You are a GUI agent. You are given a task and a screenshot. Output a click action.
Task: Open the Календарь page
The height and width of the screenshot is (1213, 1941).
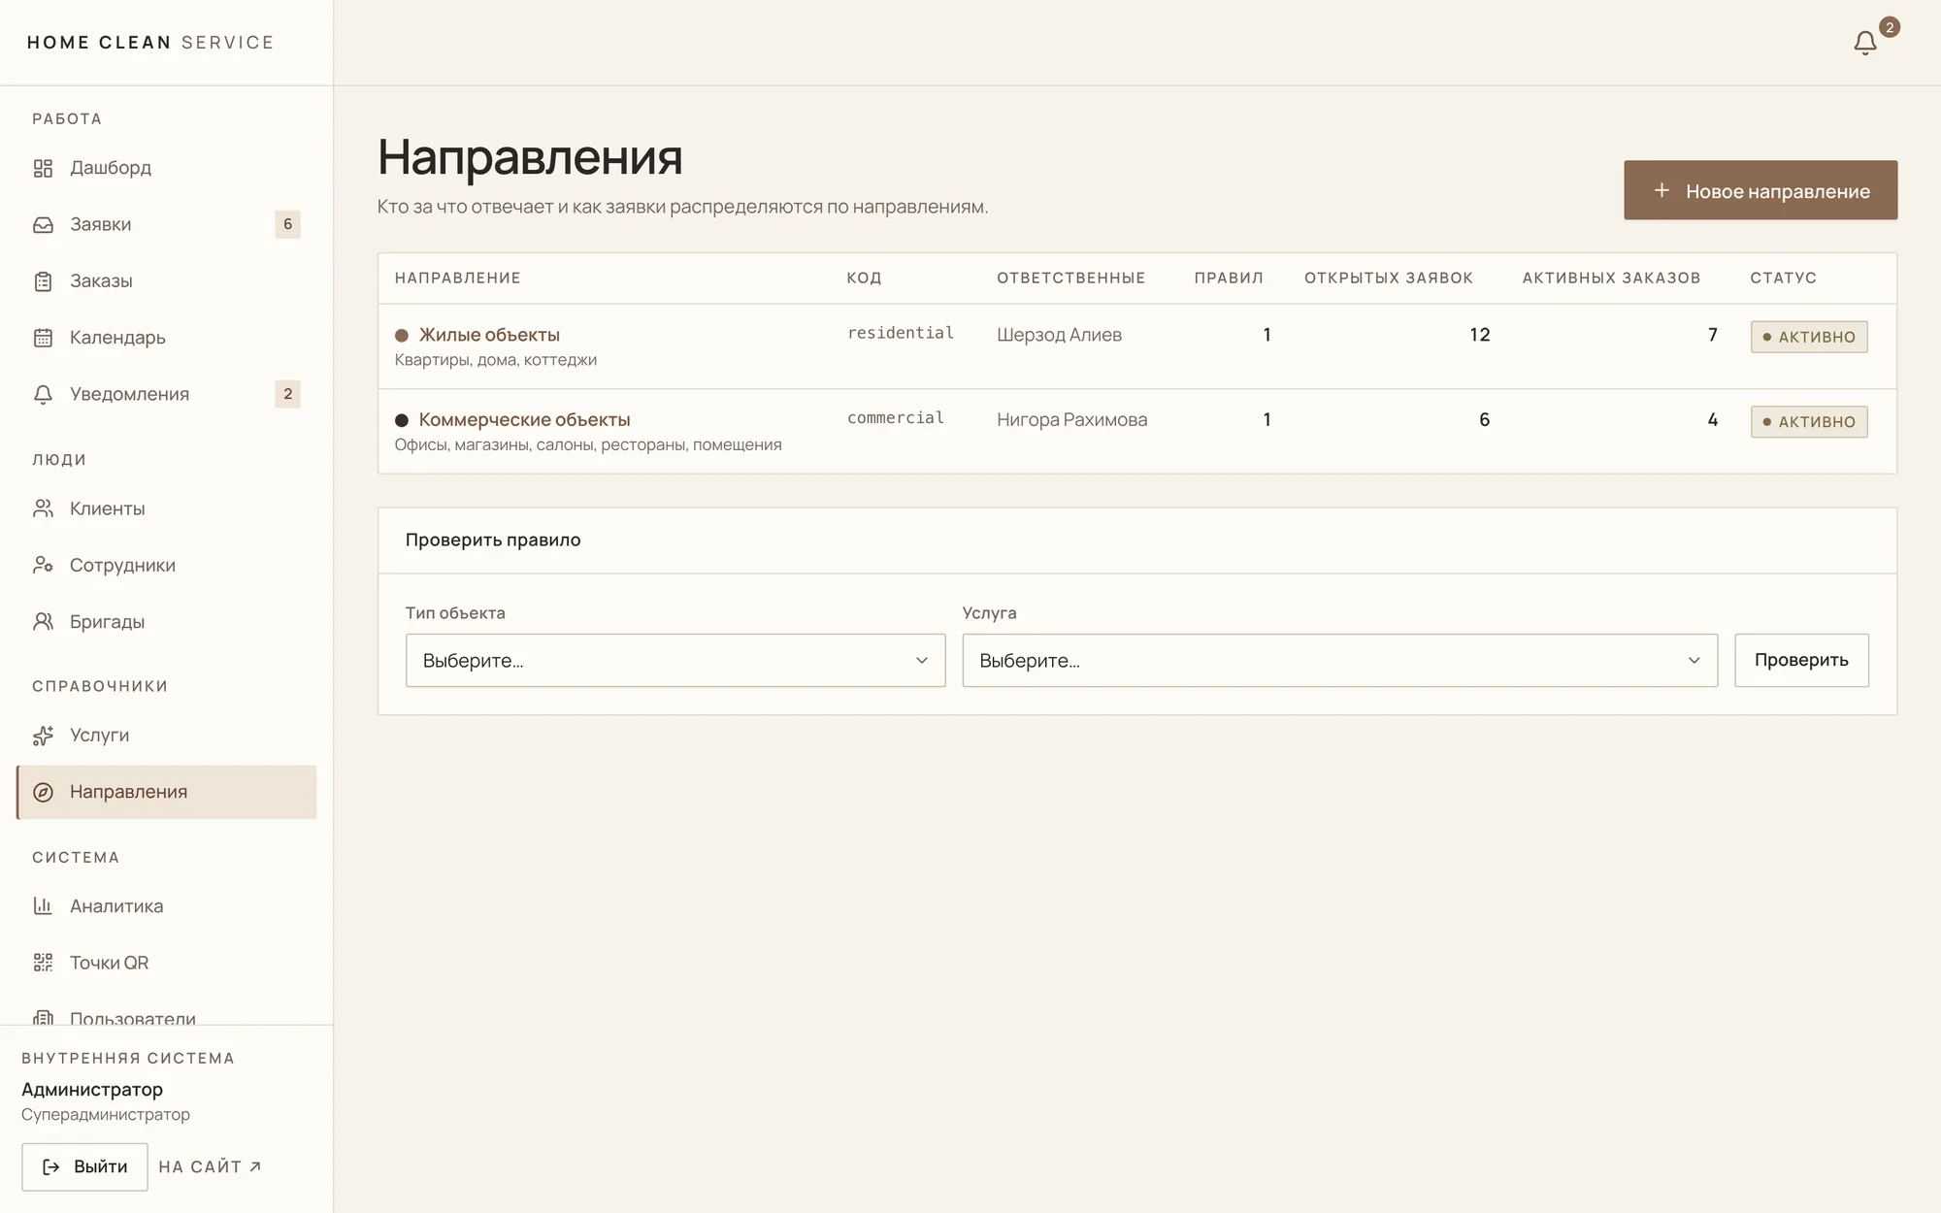pyautogui.click(x=167, y=338)
